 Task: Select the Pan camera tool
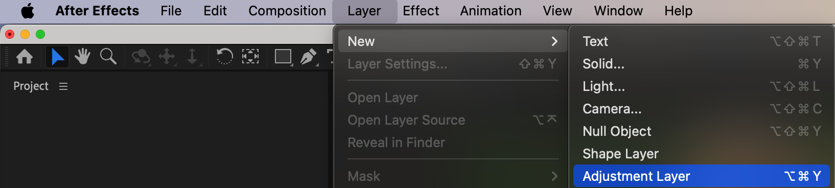(x=167, y=56)
